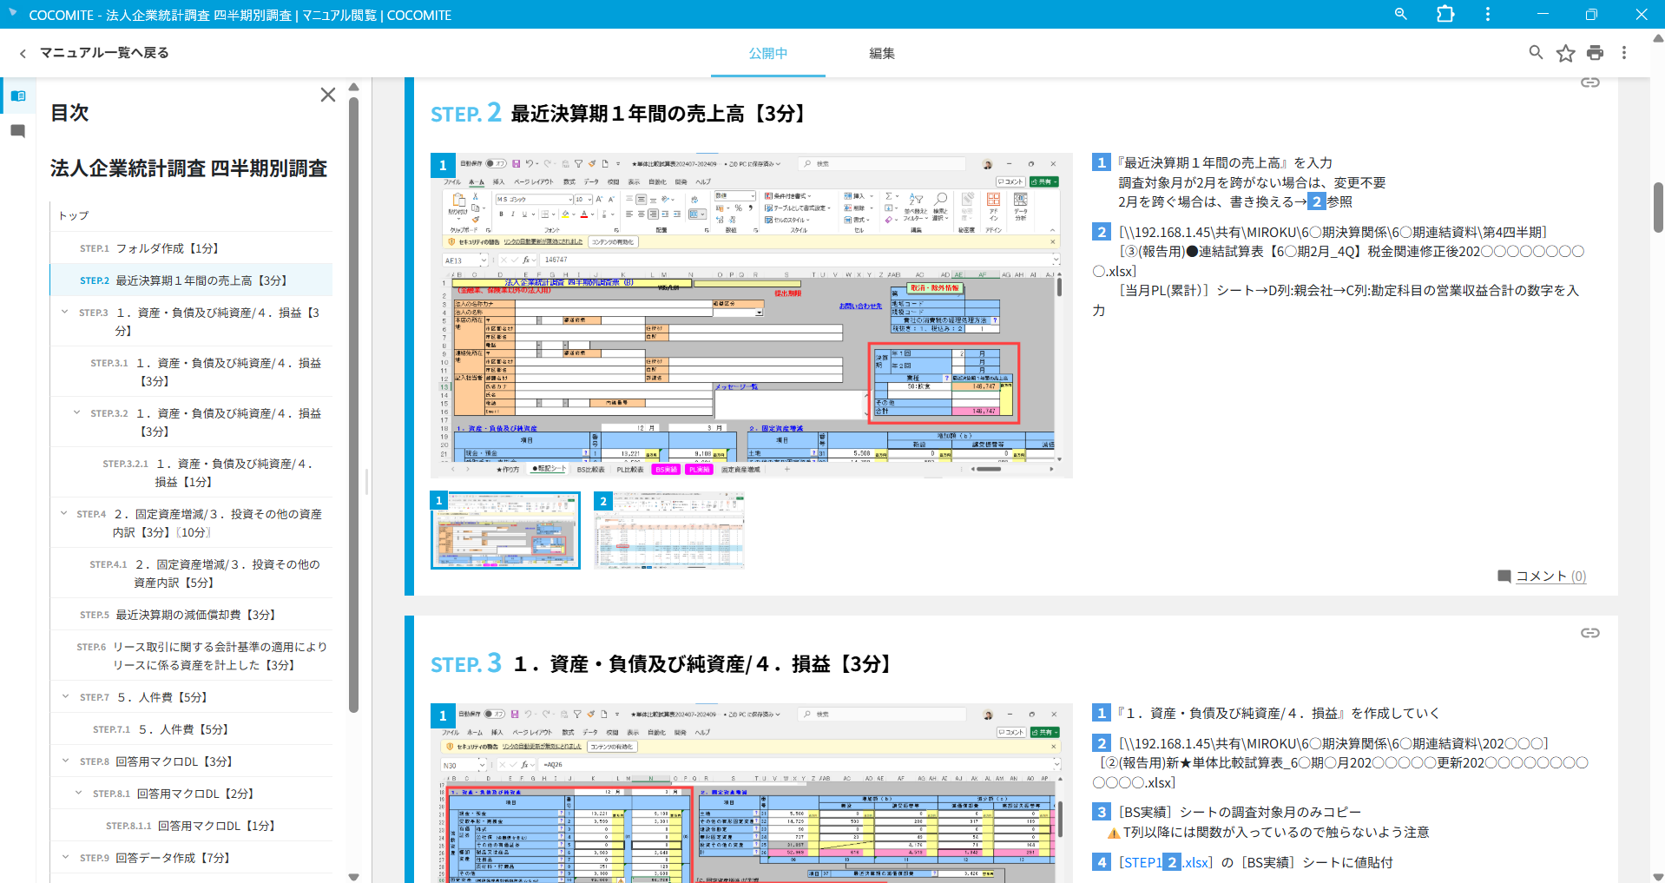Viewport: 1665px width, 883px height.
Task: Select the table of contents sidebar icon
Action: tap(17, 96)
